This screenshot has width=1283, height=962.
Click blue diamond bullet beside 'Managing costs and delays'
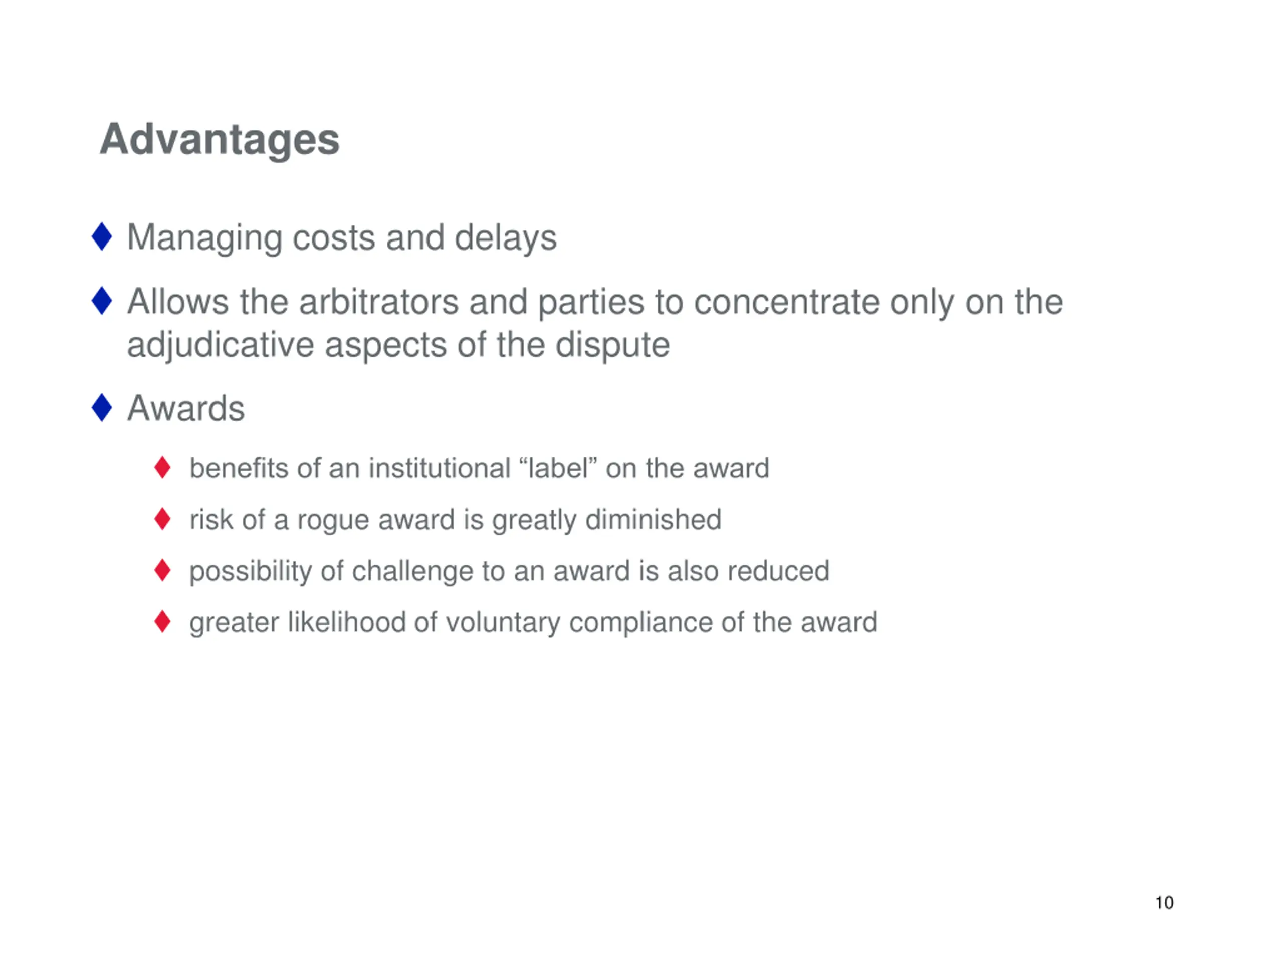pos(102,236)
